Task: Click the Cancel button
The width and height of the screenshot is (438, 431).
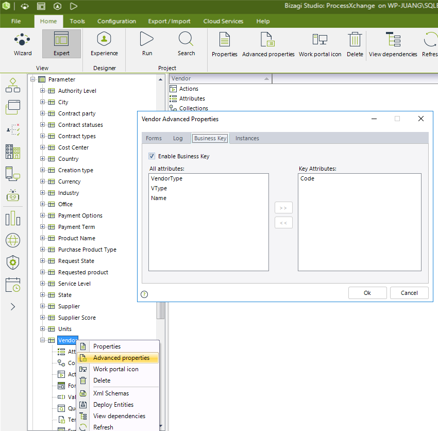Action: click(x=409, y=293)
